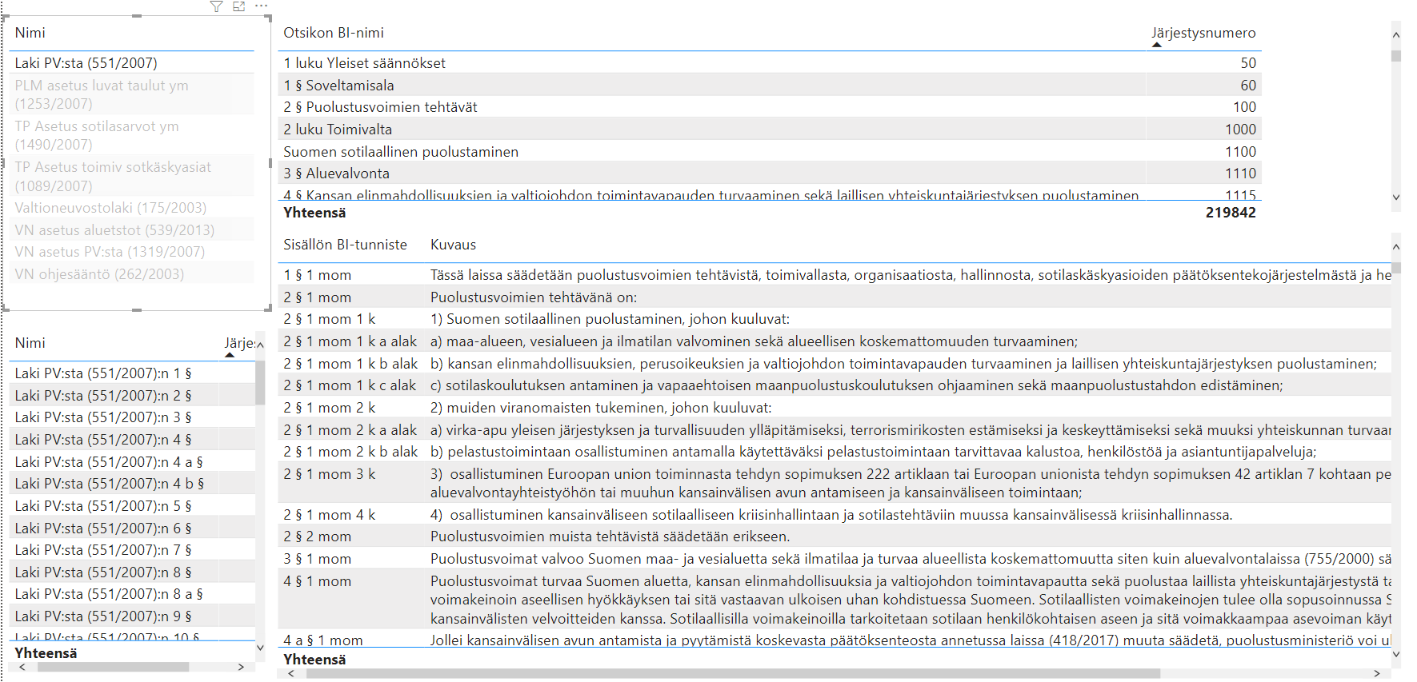Click the right arrow of the Kuvaus table horizontal scrollbar
Image resolution: width=1417 pixels, height=682 pixels.
tap(1377, 674)
